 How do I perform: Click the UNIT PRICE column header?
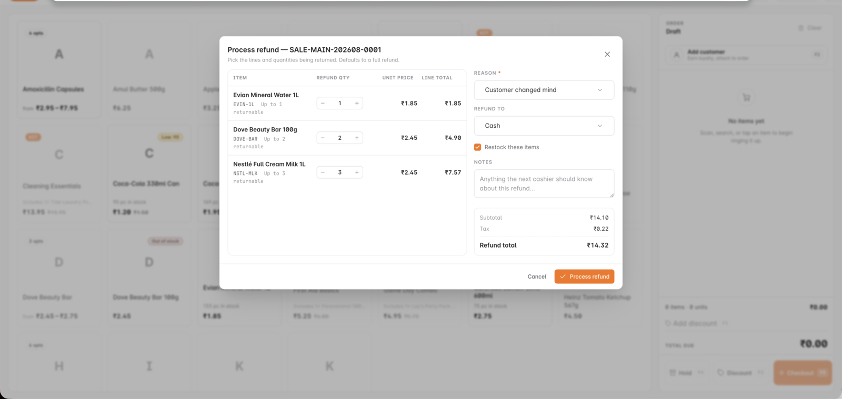click(398, 78)
